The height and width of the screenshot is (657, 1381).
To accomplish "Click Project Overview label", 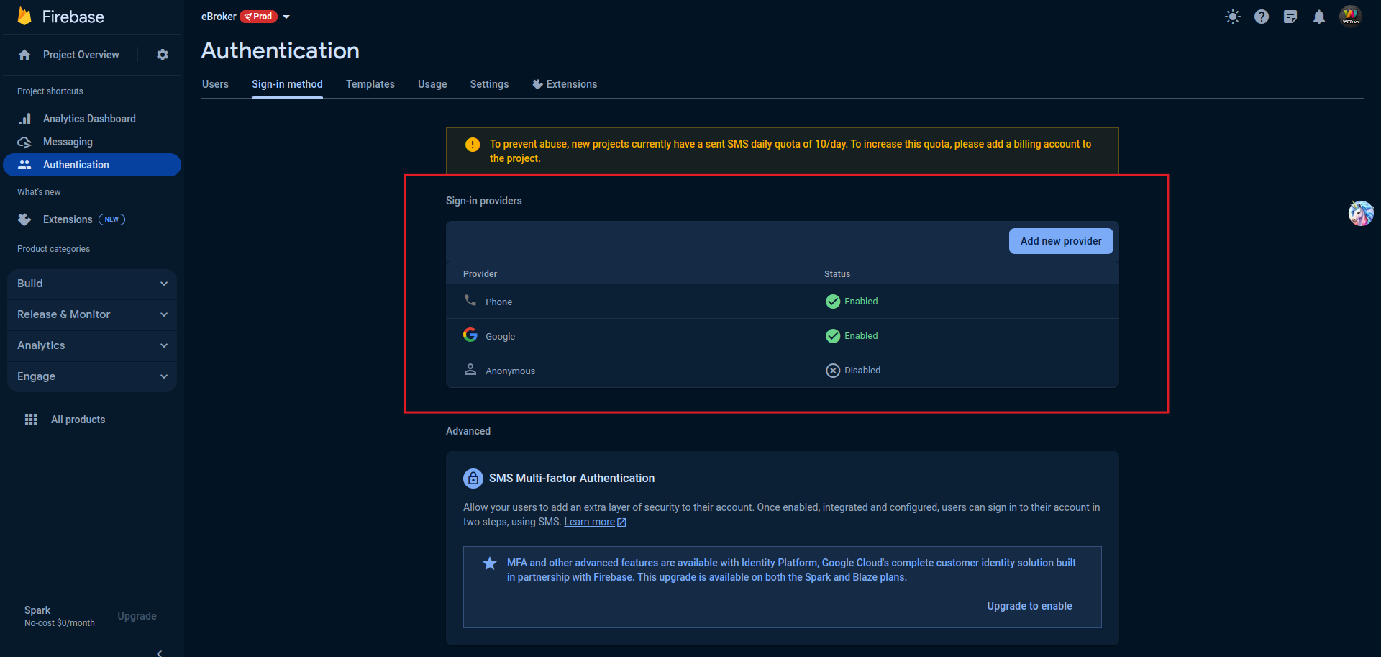I will 81,55.
